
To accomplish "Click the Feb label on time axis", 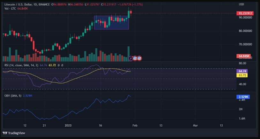I will tap(135, 125).
